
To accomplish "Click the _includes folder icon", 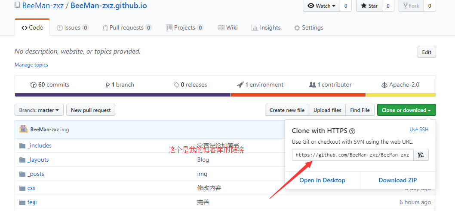I will [22, 145].
